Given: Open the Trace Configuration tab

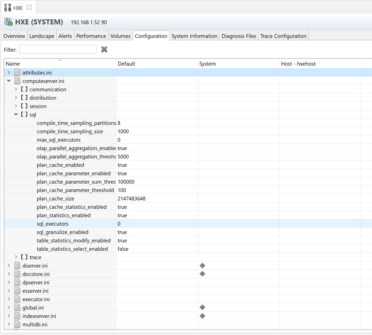Looking at the screenshot, I should tap(283, 36).
